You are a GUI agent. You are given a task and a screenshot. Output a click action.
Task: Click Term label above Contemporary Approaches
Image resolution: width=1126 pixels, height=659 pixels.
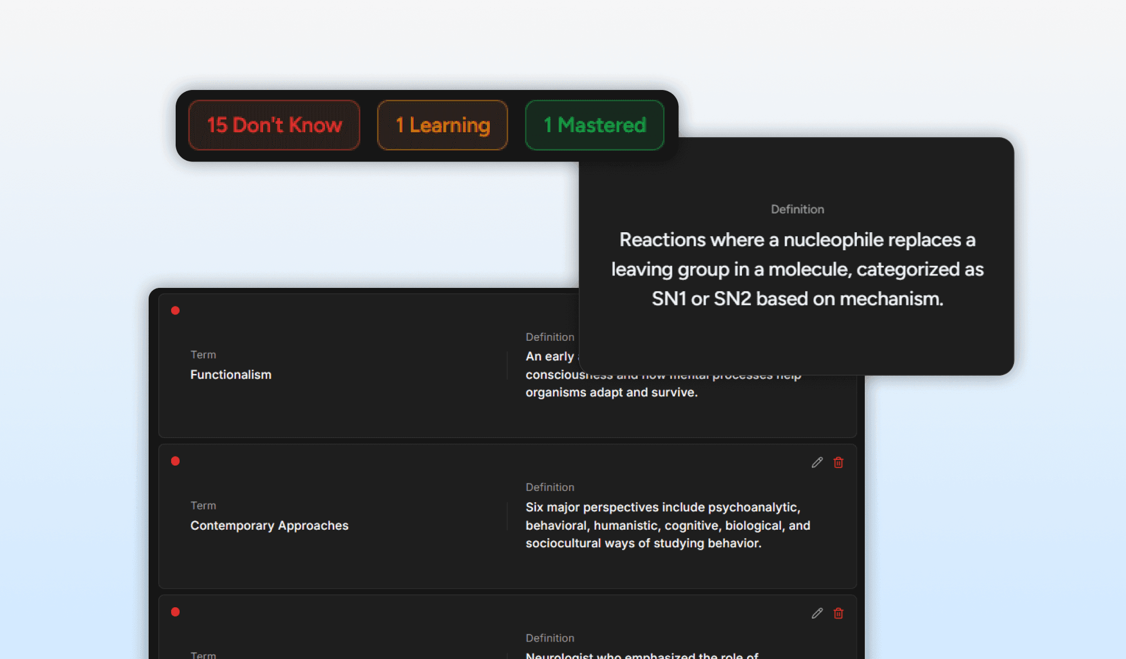[203, 505]
